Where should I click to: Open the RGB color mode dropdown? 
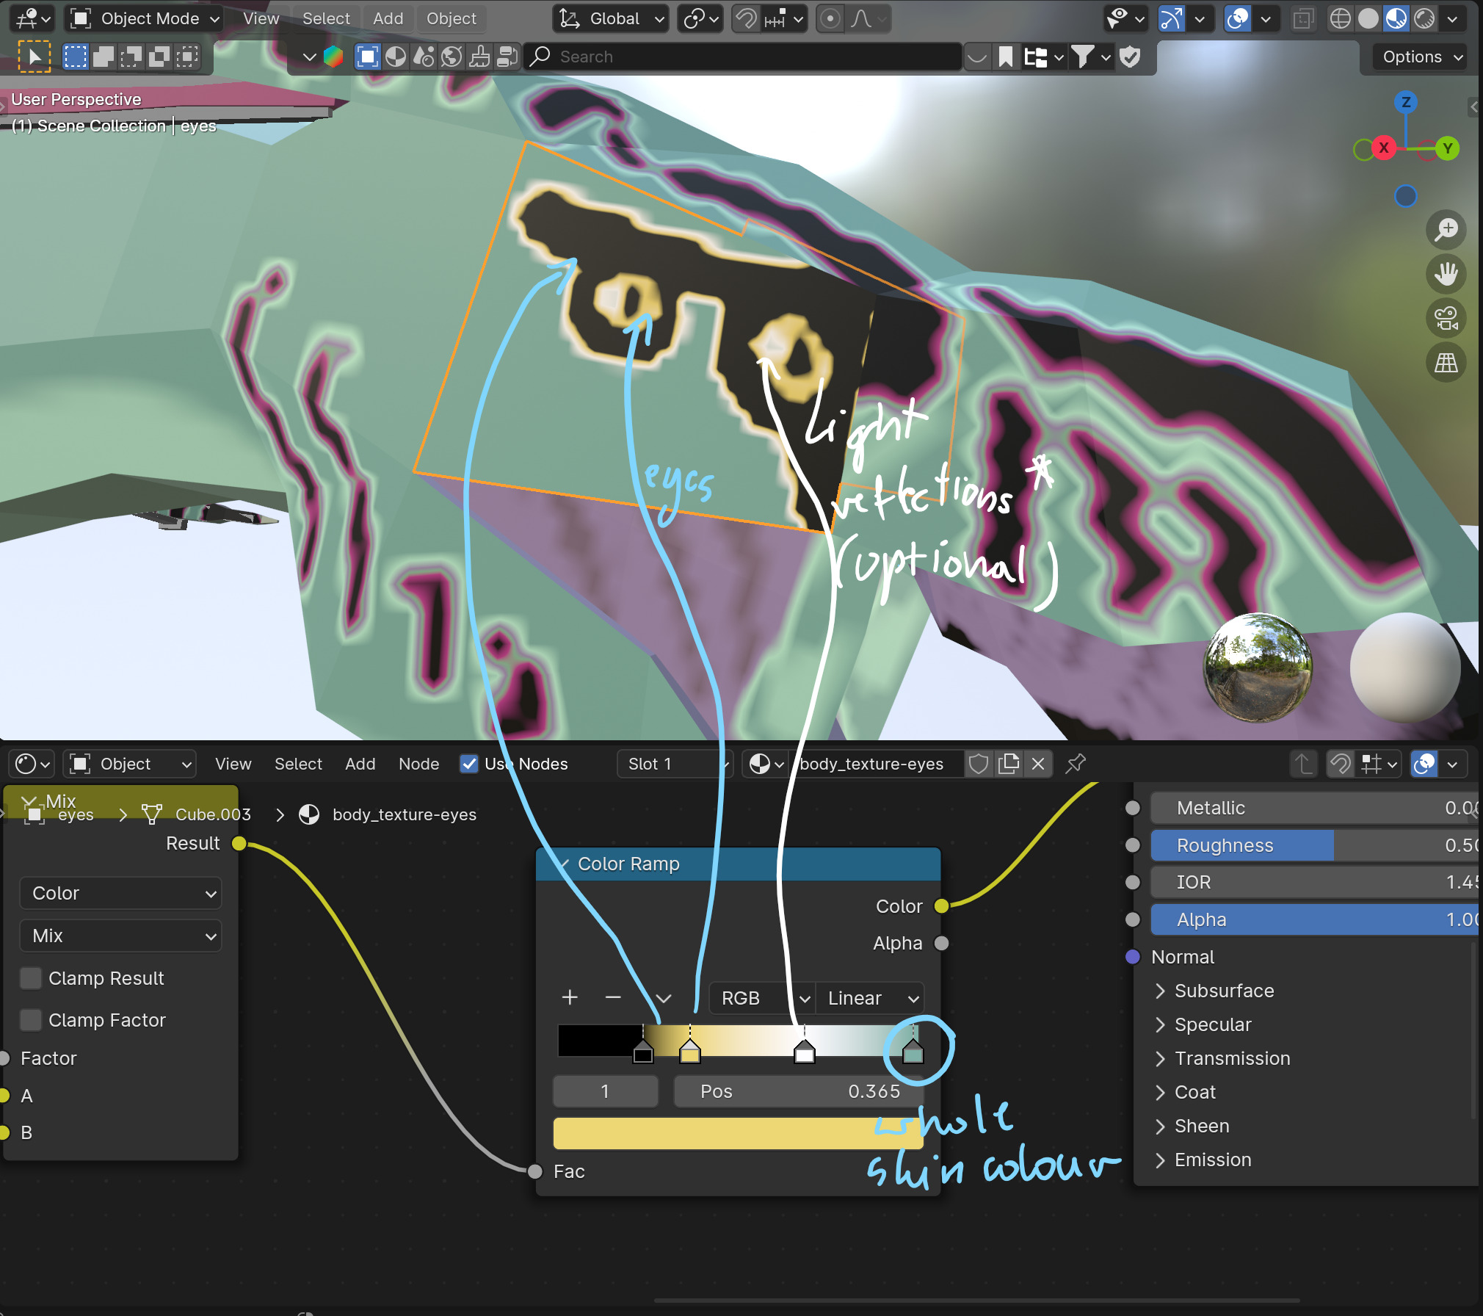(763, 998)
